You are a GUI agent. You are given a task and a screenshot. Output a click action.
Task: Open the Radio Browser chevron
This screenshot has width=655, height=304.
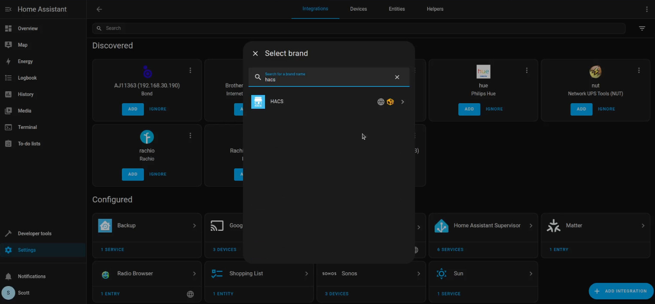tap(194, 274)
